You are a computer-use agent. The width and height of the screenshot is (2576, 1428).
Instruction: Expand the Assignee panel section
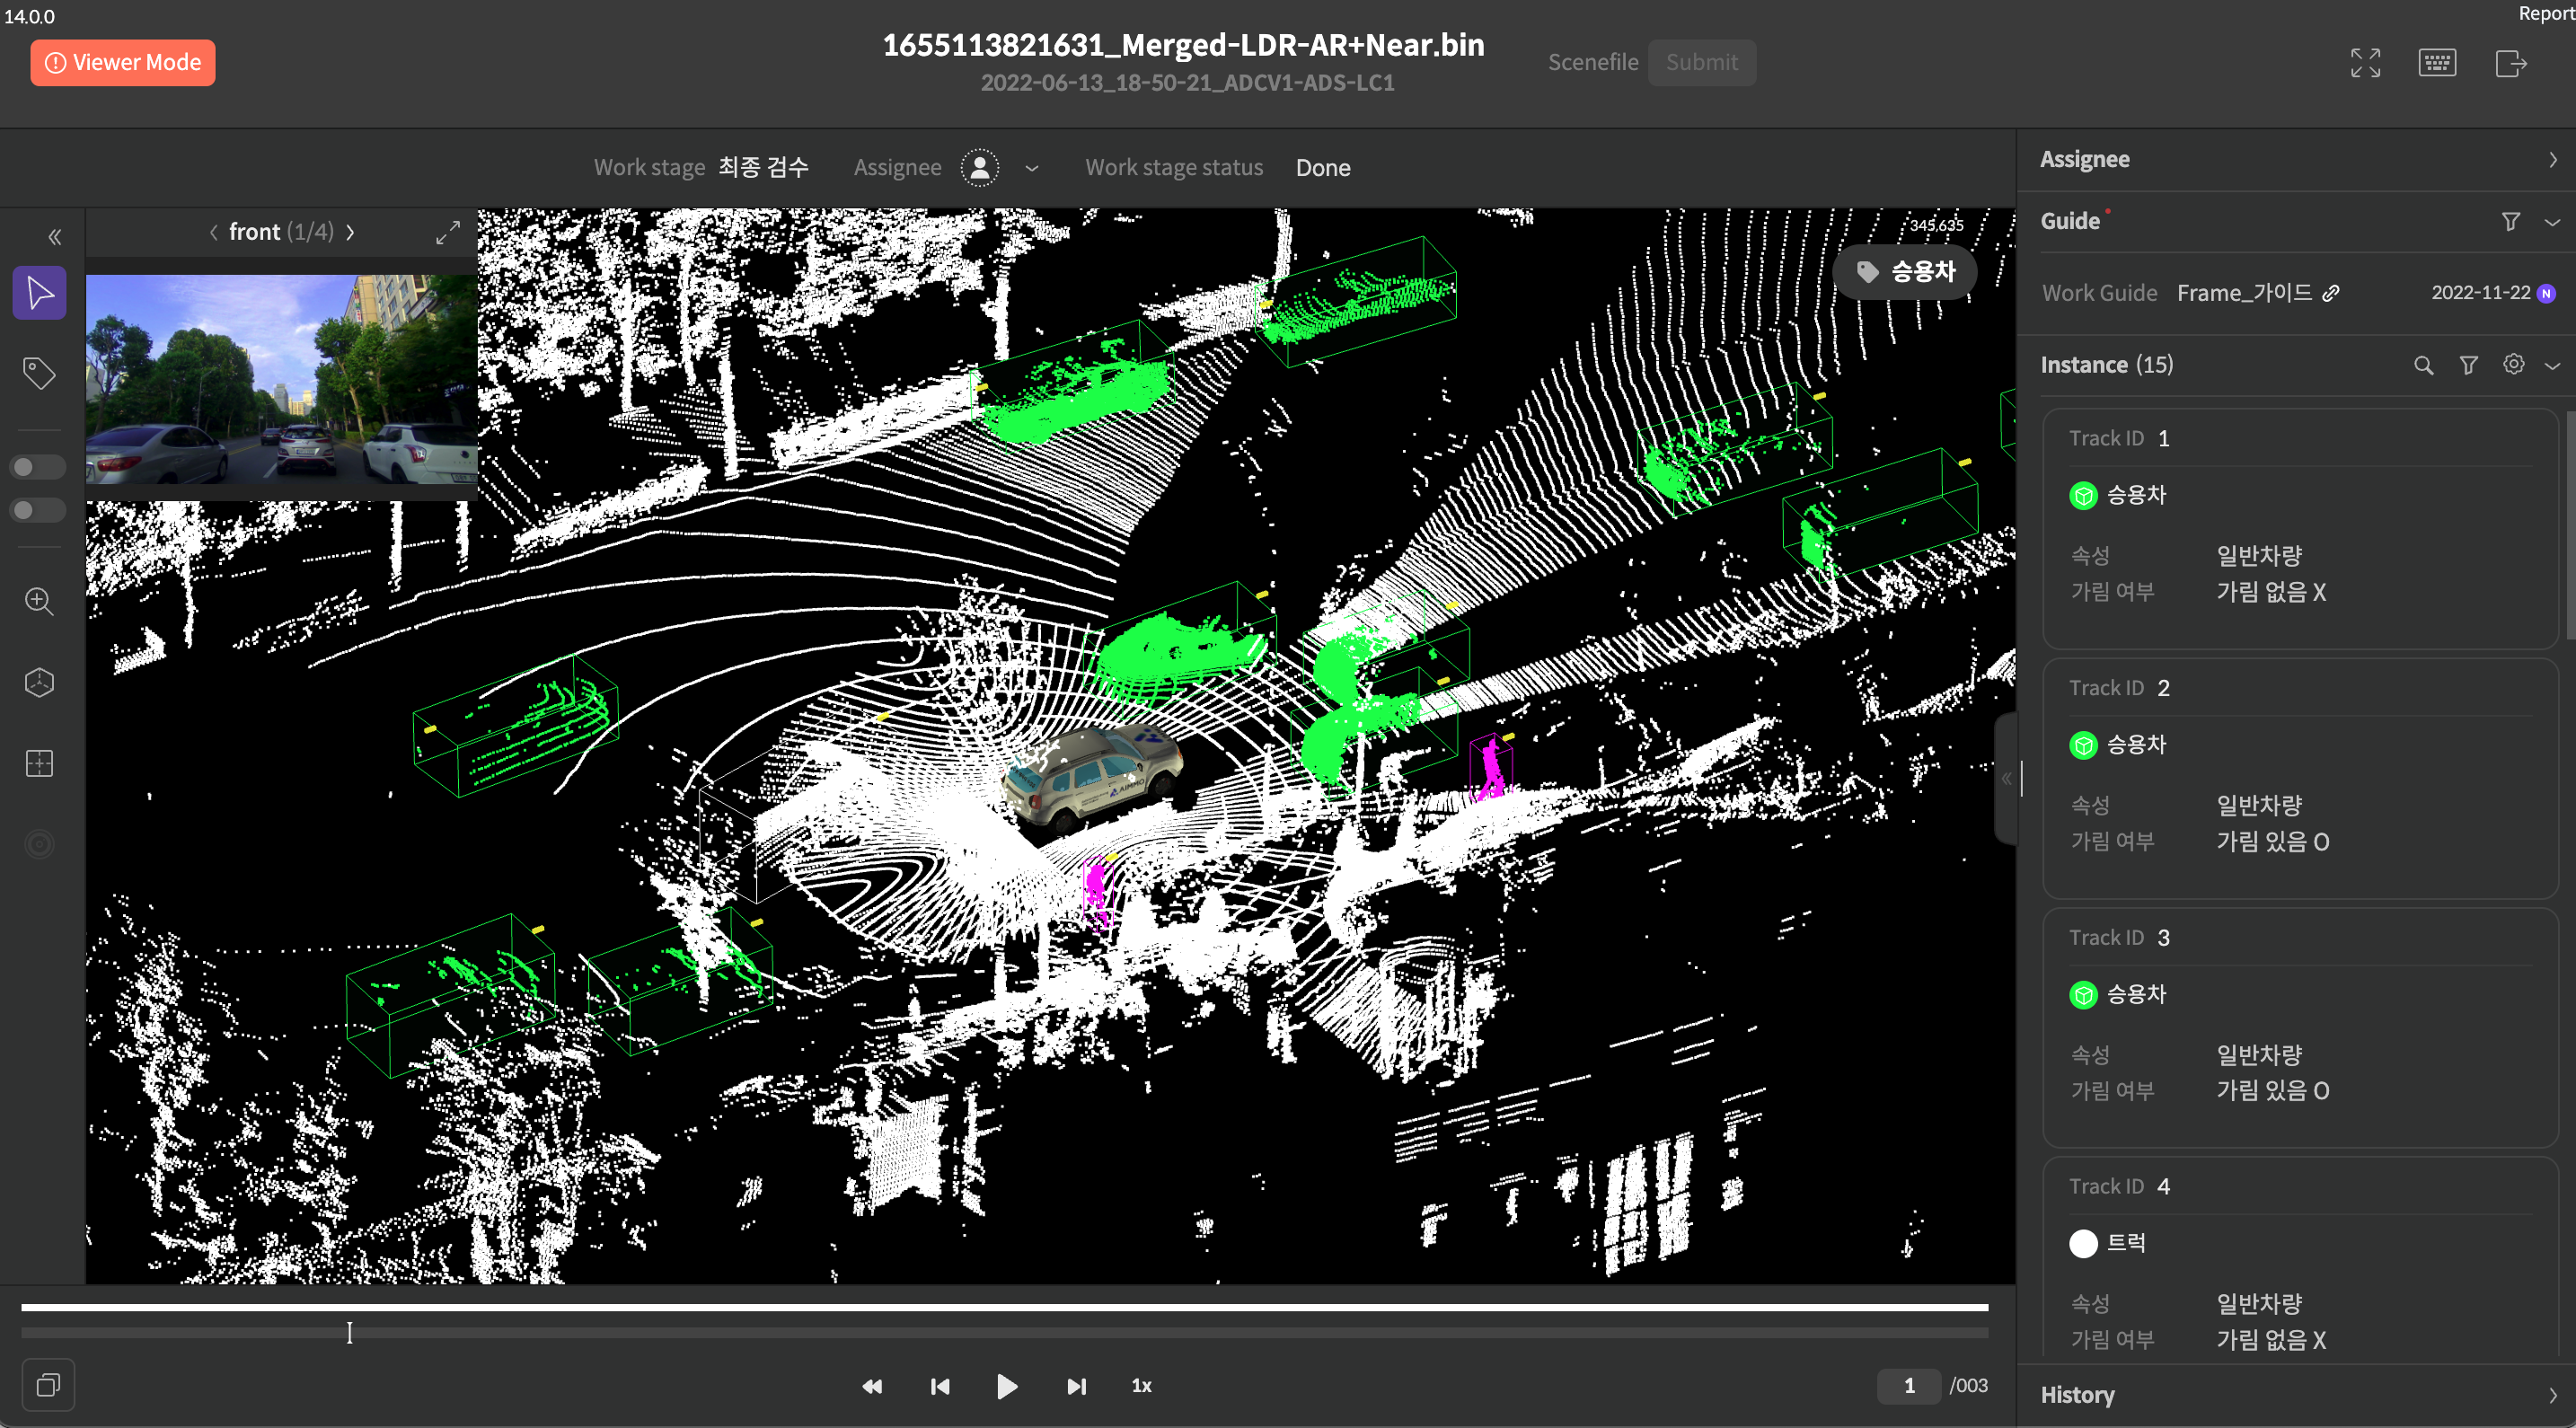click(2552, 160)
